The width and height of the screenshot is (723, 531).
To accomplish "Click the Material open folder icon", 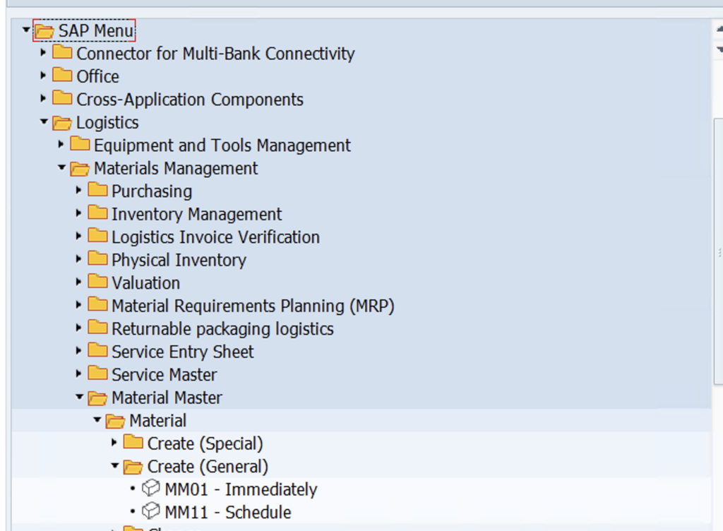I will (x=115, y=421).
